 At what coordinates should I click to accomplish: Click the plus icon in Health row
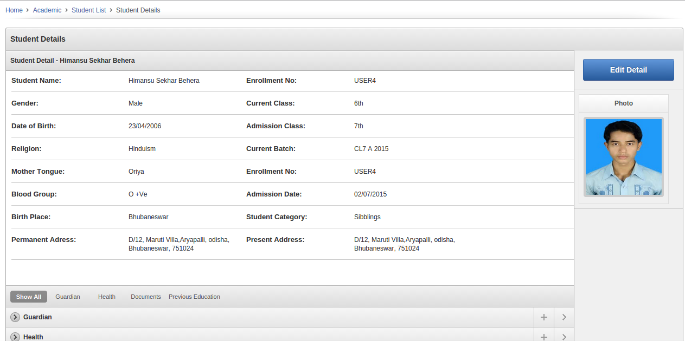[x=544, y=337]
